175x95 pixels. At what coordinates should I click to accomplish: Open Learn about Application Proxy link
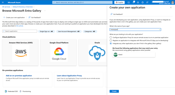tap(69, 75)
